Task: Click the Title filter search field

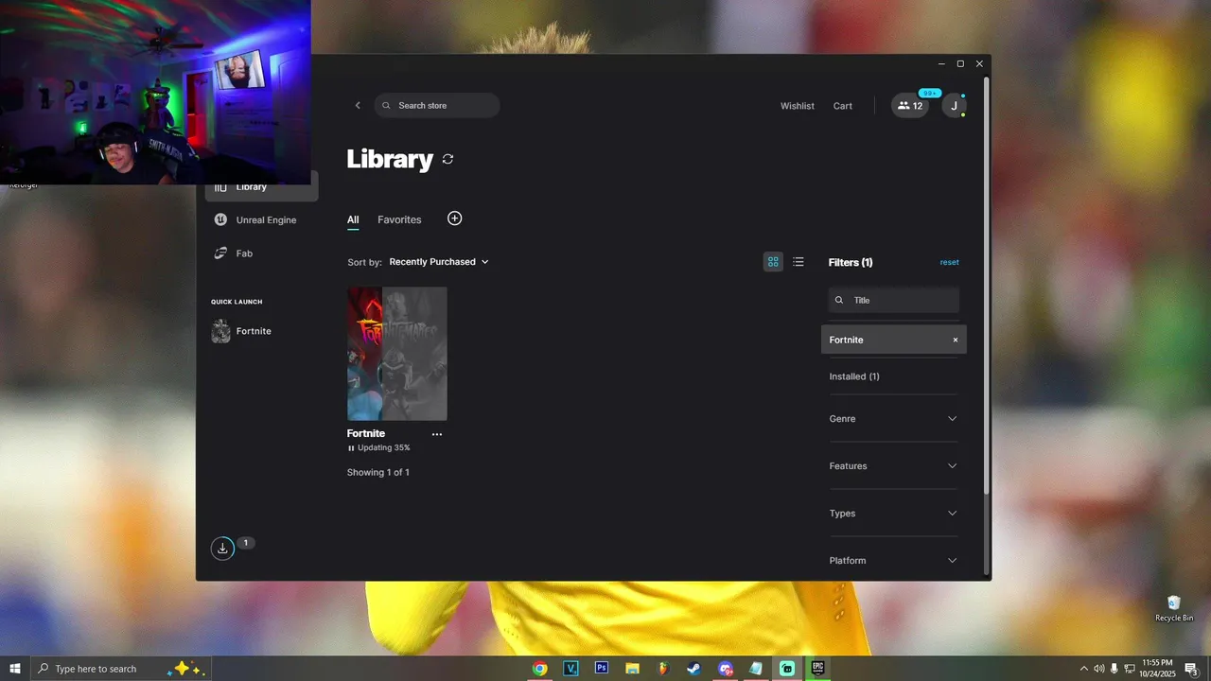Action: (x=894, y=300)
